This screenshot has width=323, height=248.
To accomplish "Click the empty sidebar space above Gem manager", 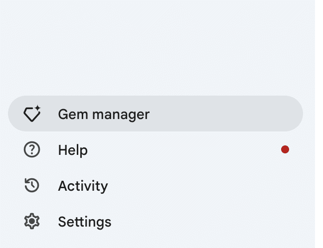I will click(157, 47).
